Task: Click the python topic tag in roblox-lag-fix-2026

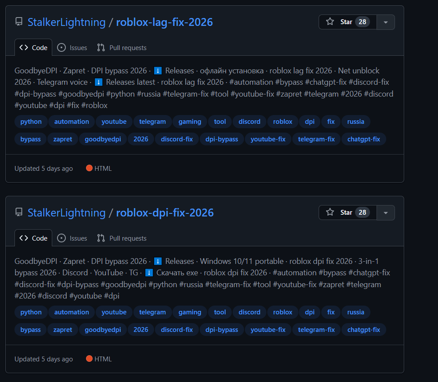Action: (31, 122)
